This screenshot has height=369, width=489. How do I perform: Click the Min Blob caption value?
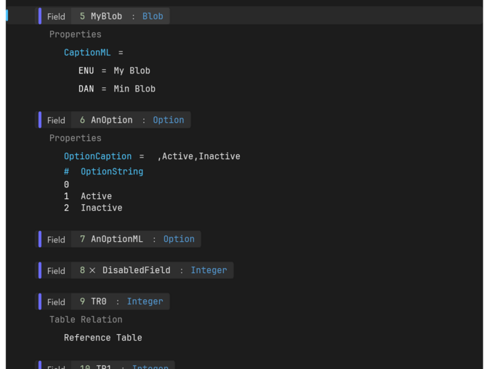[134, 89]
